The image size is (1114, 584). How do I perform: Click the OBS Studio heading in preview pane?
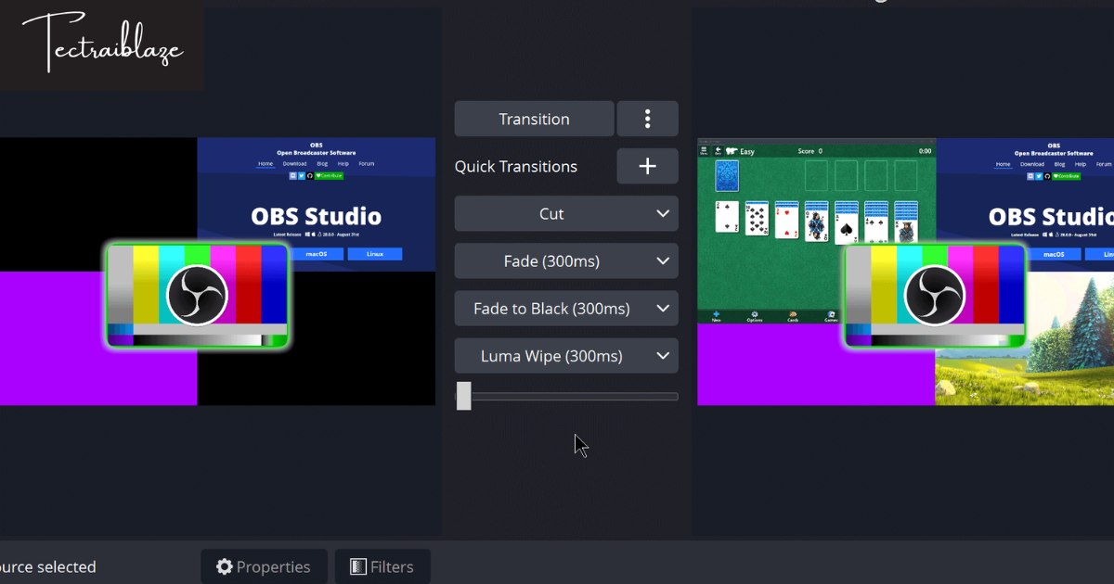coord(316,217)
